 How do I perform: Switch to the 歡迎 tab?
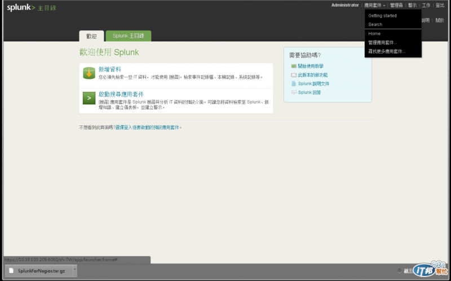pyautogui.click(x=91, y=36)
